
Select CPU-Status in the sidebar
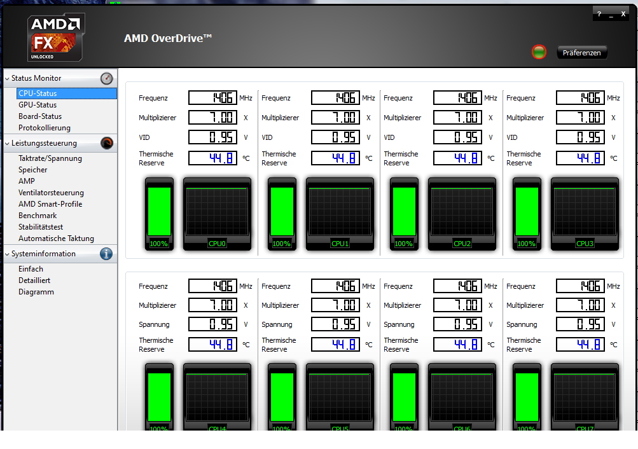pyautogui.click(x=67, y=93)
